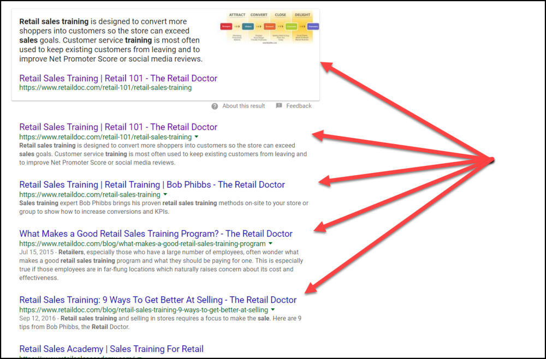Open the featured snippet funnel thumbnail image
The width and height of the screenshot is (546, 359).
[270, 28]
